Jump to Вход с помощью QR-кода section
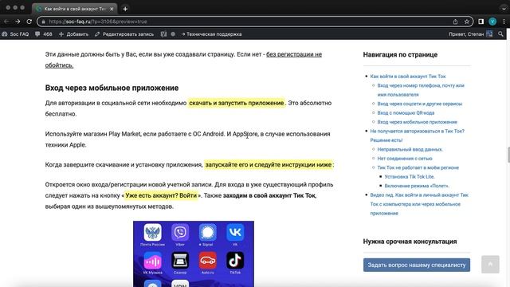 click(x=406, y=112)
